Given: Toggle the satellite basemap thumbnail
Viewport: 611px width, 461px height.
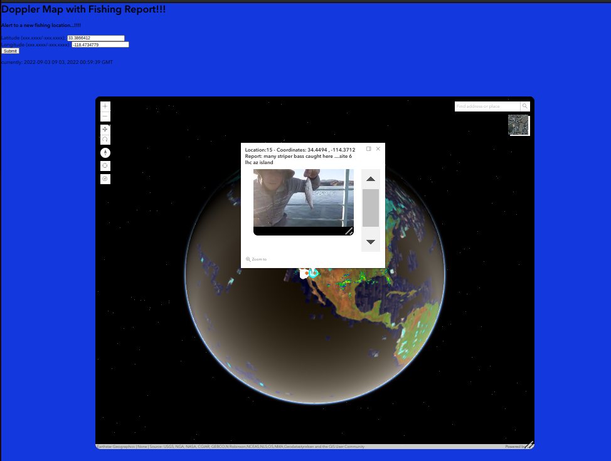Looking at the screenshot, I should [x=519, y=125].
